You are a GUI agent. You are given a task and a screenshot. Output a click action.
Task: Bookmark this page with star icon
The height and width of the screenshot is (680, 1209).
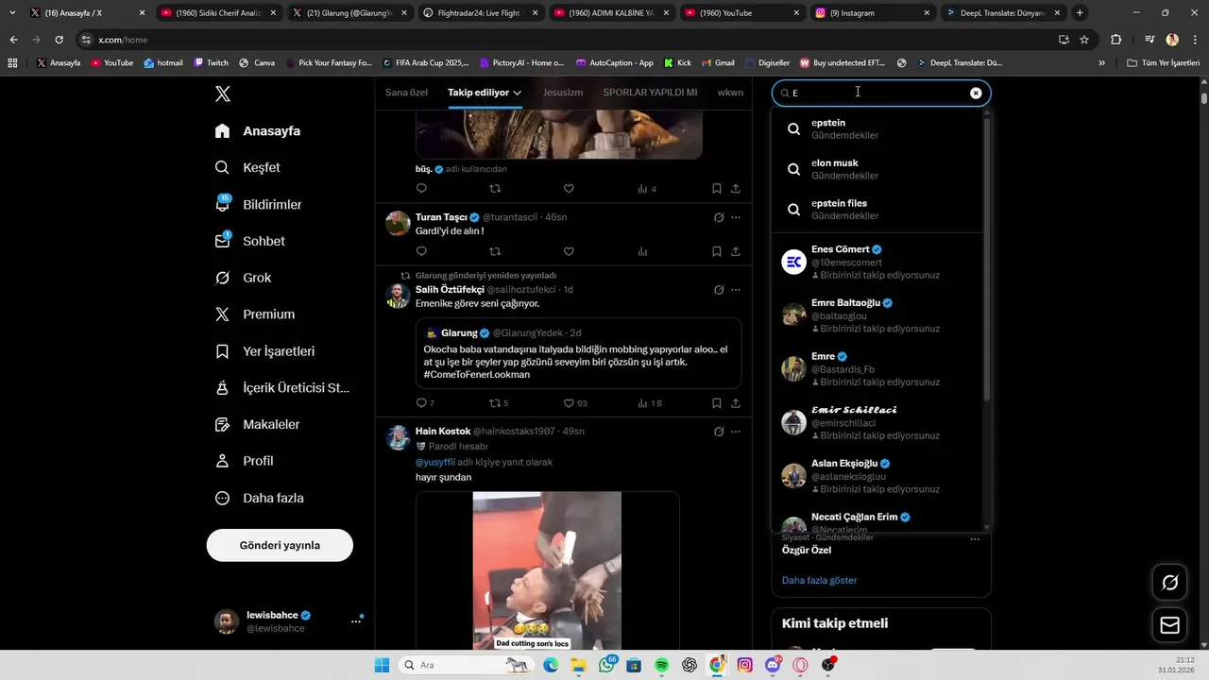(1084, 40)
